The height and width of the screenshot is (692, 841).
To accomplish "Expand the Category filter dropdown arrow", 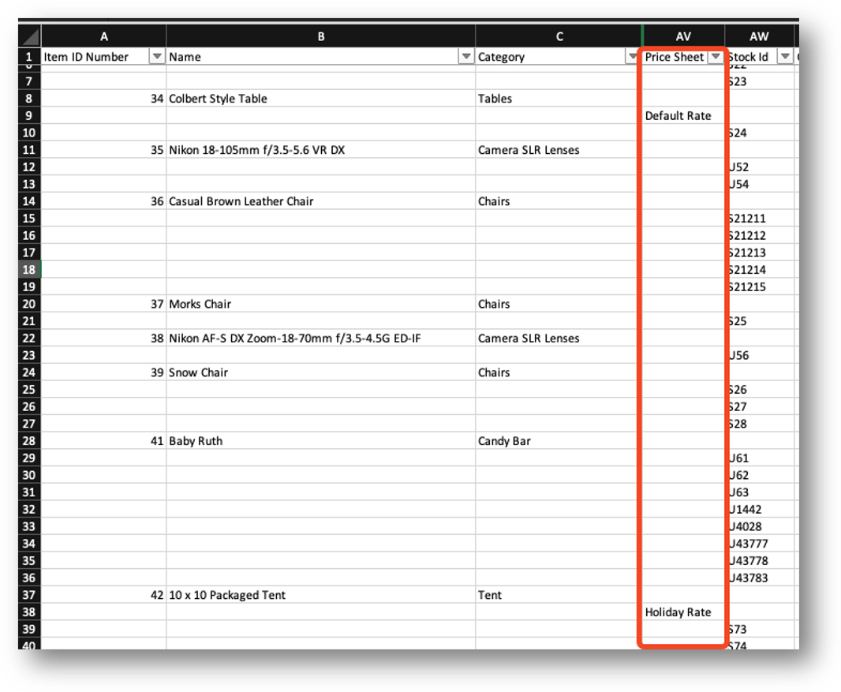I will pyautogui.click(x=633, y=57).
